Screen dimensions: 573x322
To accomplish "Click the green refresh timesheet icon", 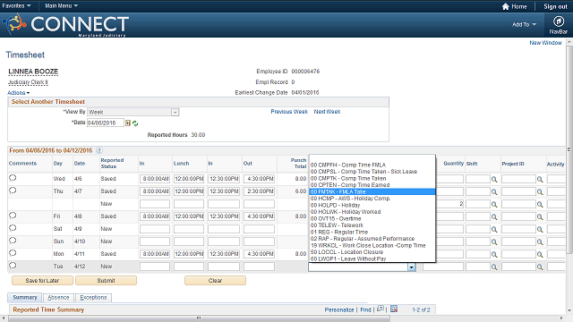I will point(135,123).
